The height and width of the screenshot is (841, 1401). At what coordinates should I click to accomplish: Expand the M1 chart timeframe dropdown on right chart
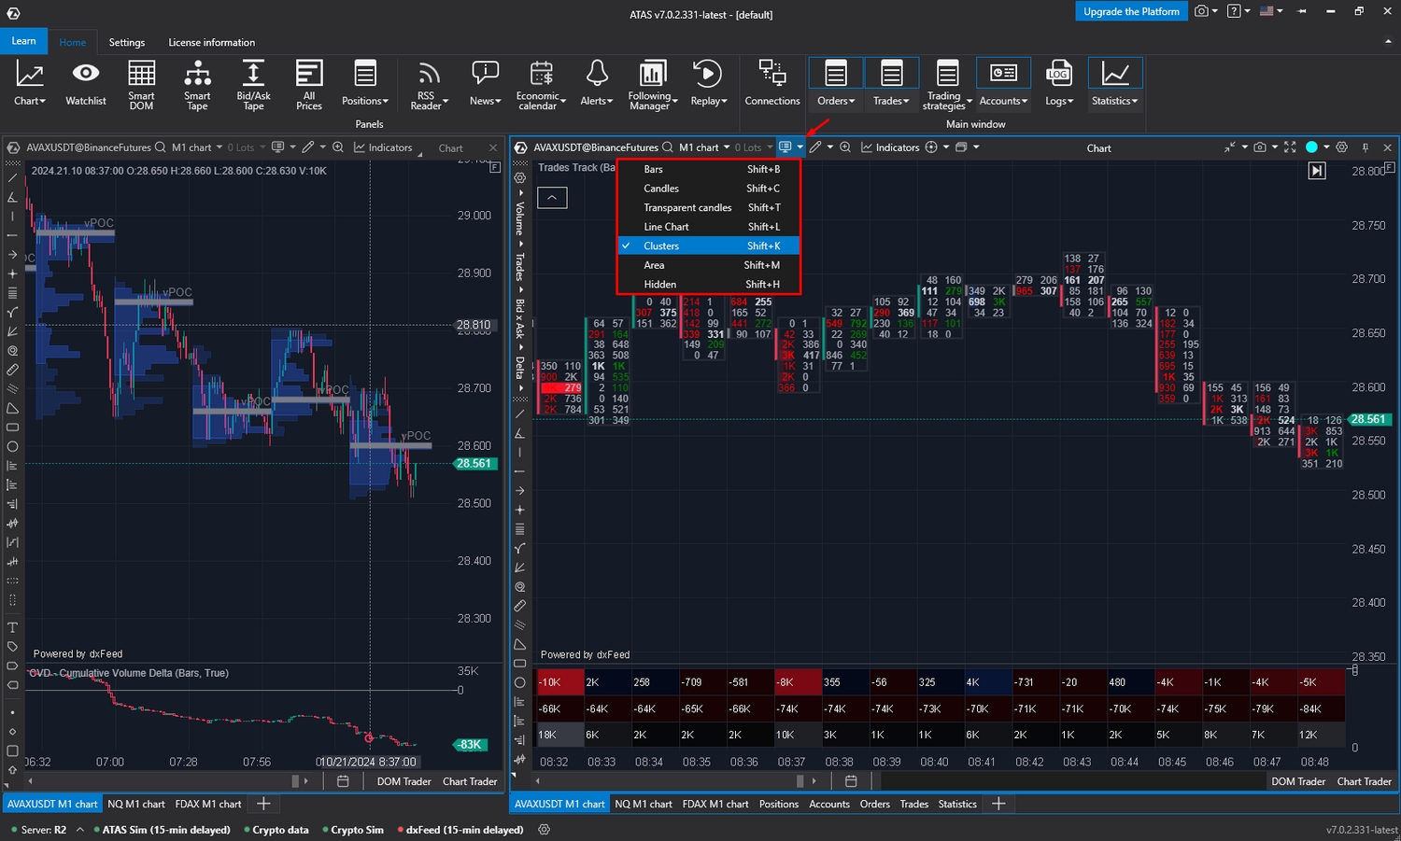point(704,147)
